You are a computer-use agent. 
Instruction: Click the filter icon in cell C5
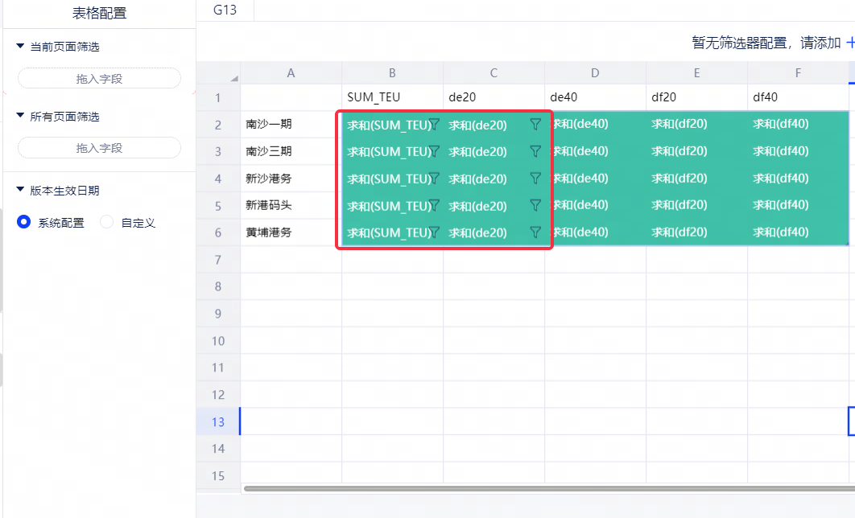pyautogui.click(x=535, y=206)
